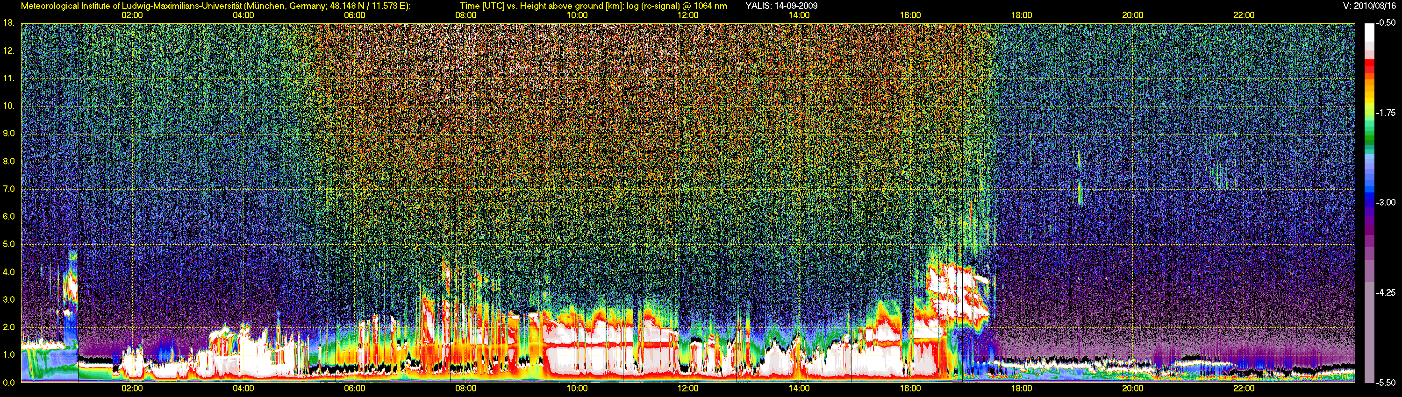Click the 7.0 km height axis label
The image size is (1402, 397).
(9, 189)
